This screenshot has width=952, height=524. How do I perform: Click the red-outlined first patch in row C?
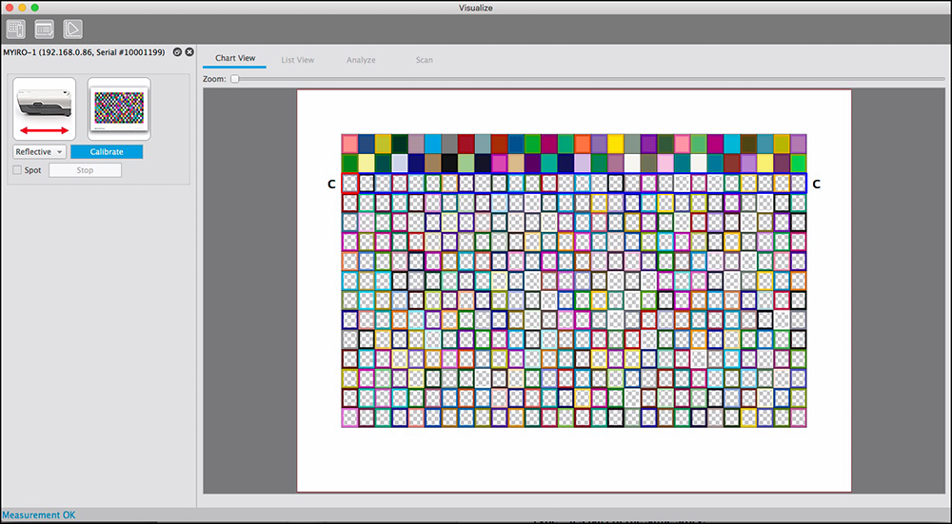pos(350,184)
